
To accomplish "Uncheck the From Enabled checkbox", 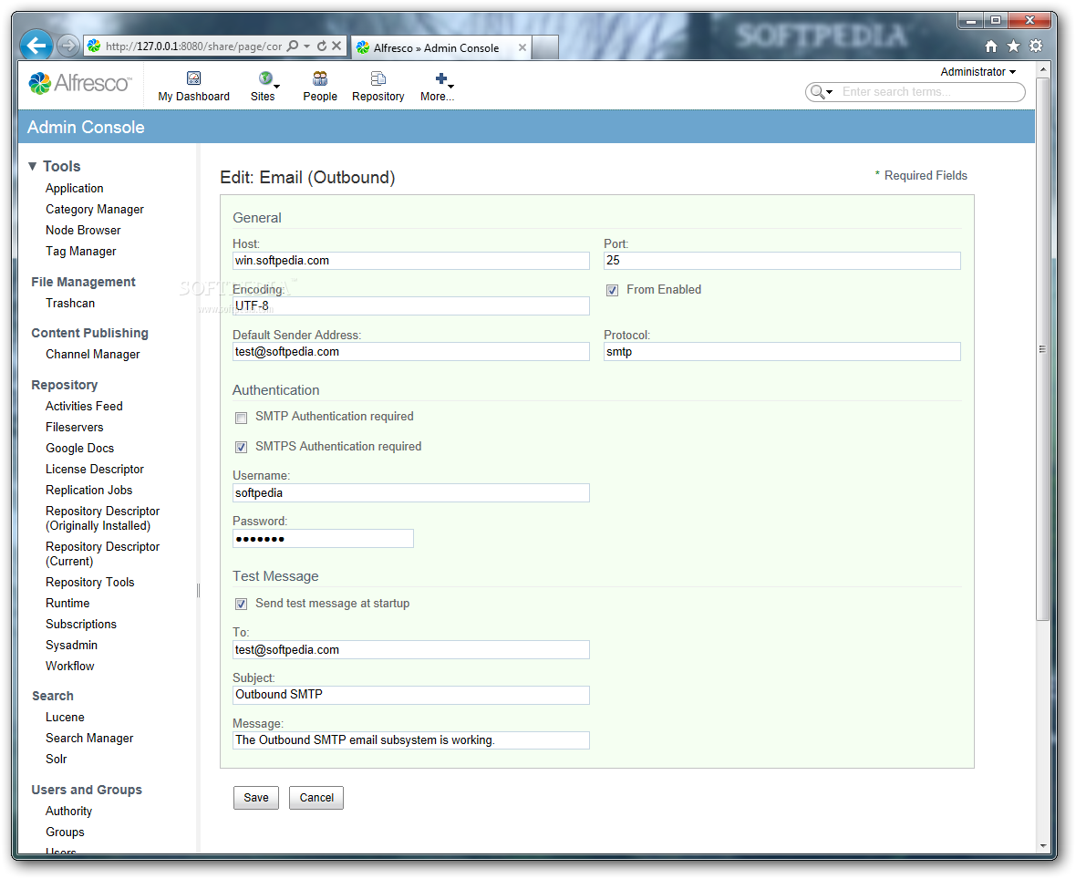I will [x=612, y=290].
